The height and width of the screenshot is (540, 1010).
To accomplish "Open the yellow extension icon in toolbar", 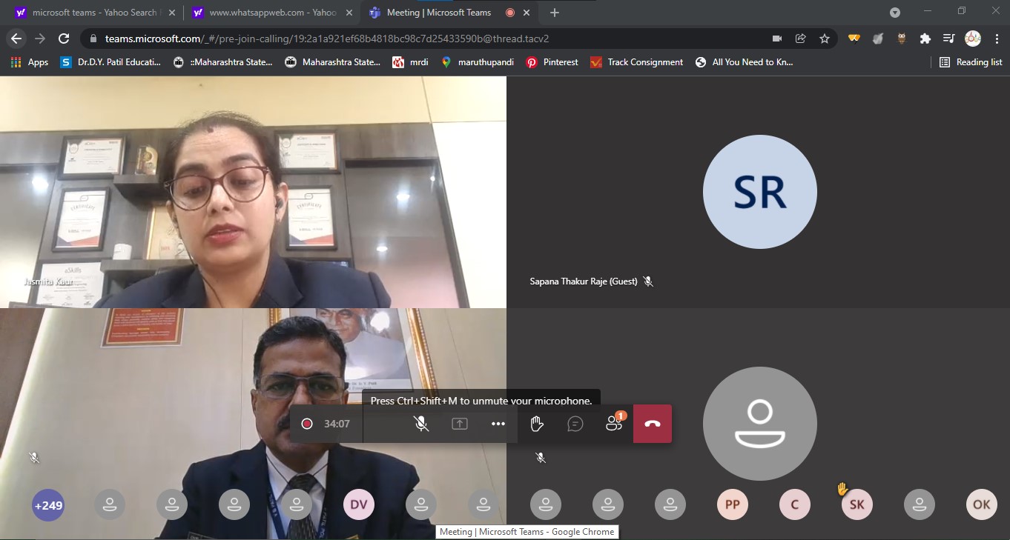I will pos(854,39).
